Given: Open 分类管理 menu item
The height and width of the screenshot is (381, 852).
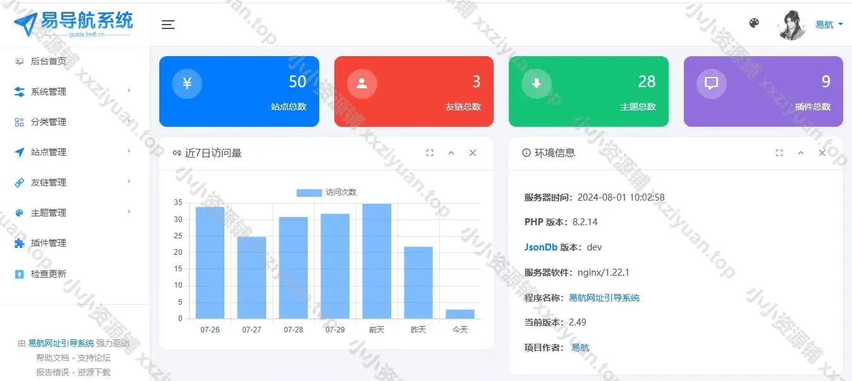Looking at the screenshot, I should [x=48, y=122].
